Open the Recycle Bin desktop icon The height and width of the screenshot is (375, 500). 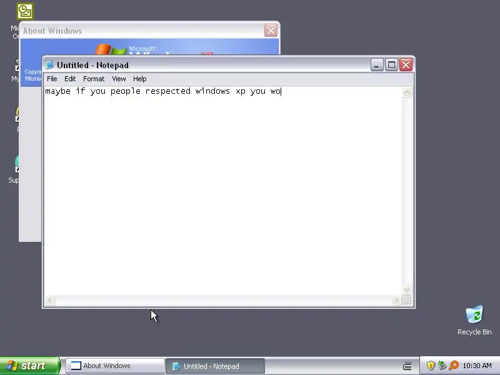[474, 320]
